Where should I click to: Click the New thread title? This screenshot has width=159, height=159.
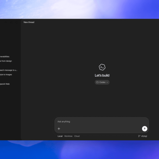pos(29,22)
